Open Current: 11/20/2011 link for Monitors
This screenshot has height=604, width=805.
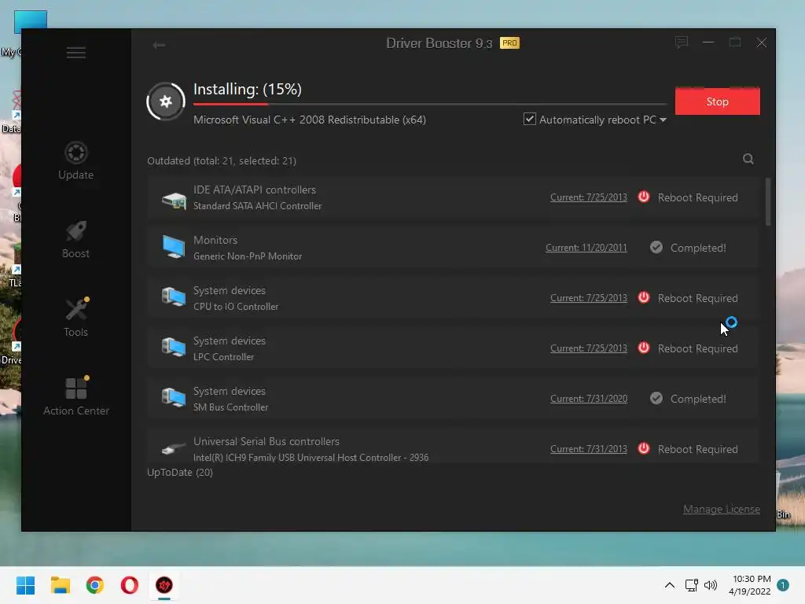586,248
